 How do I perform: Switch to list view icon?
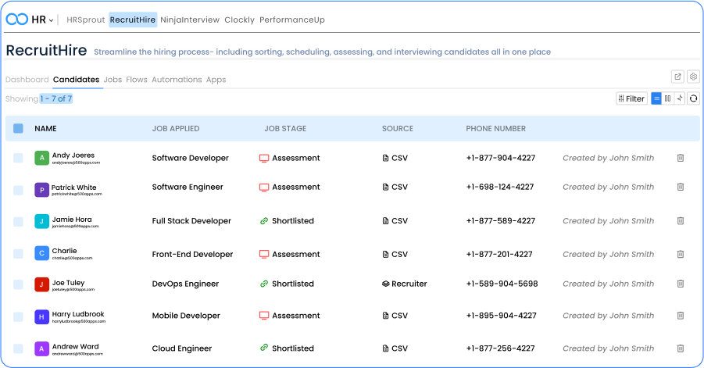656,98
